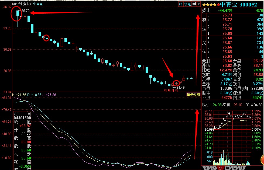Select the KDJ values label K: +21.56
The height and width of the screenshot is (170, 264).
[x=19, y=95]
